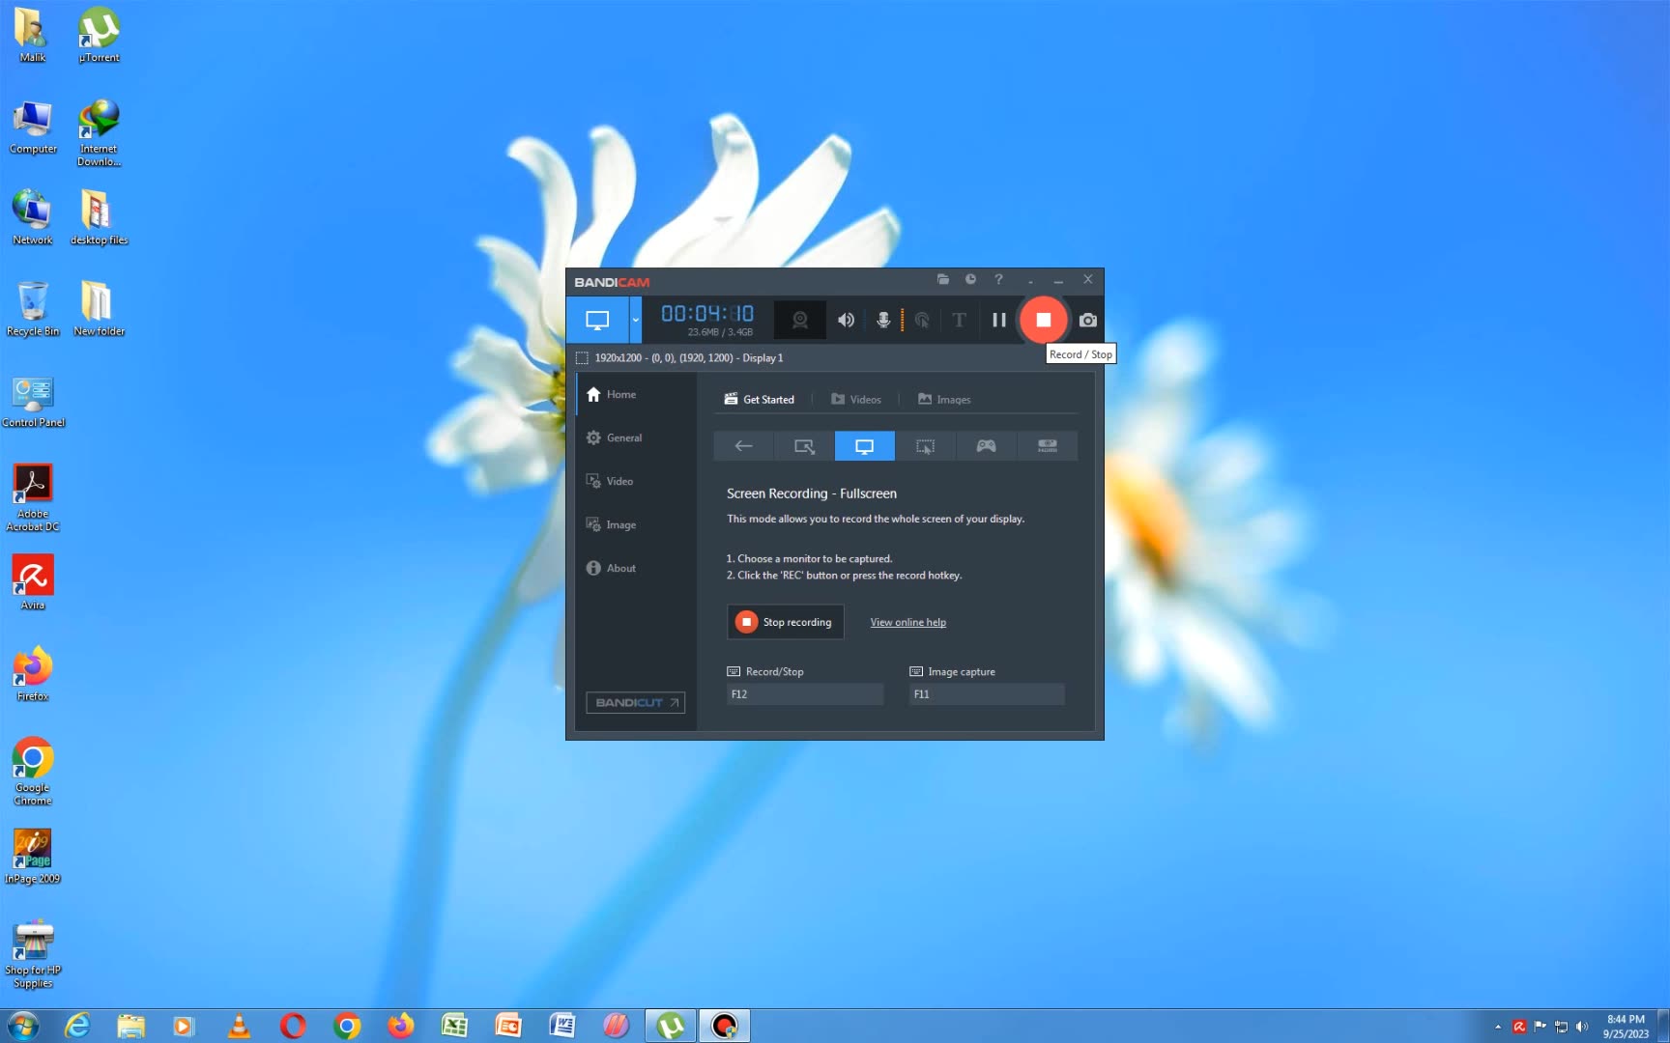Image resolution: width=1670 pixels, height=1043 pixels.
Task: Switch to the Get Started tab
Action: coord(760,399)
